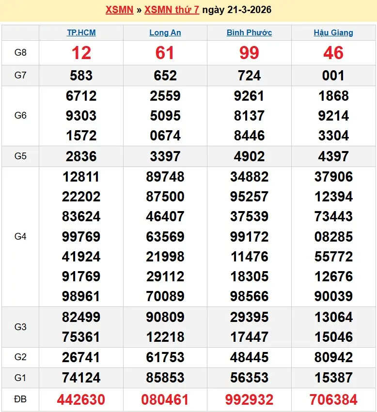Click the date text ngày 21-3-2026
The image size is (377, 412).
(236, 10)
